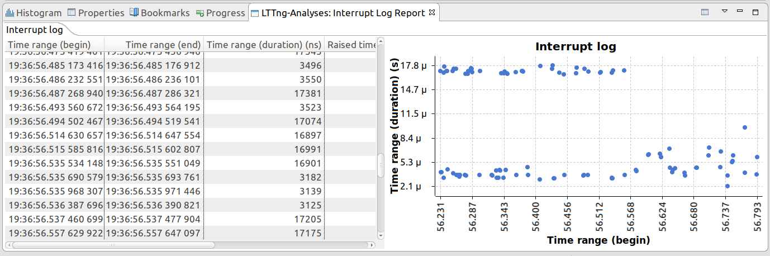The image size is (770, 256).
Task: Select the Interrupt log sub-tab
Action: [35, 29]
